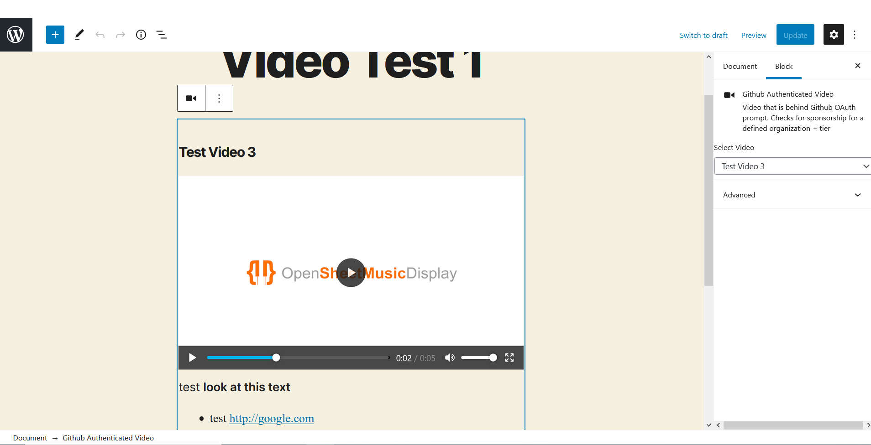
Task: Open the more tools and options menu
Action: tap(855, 35)
